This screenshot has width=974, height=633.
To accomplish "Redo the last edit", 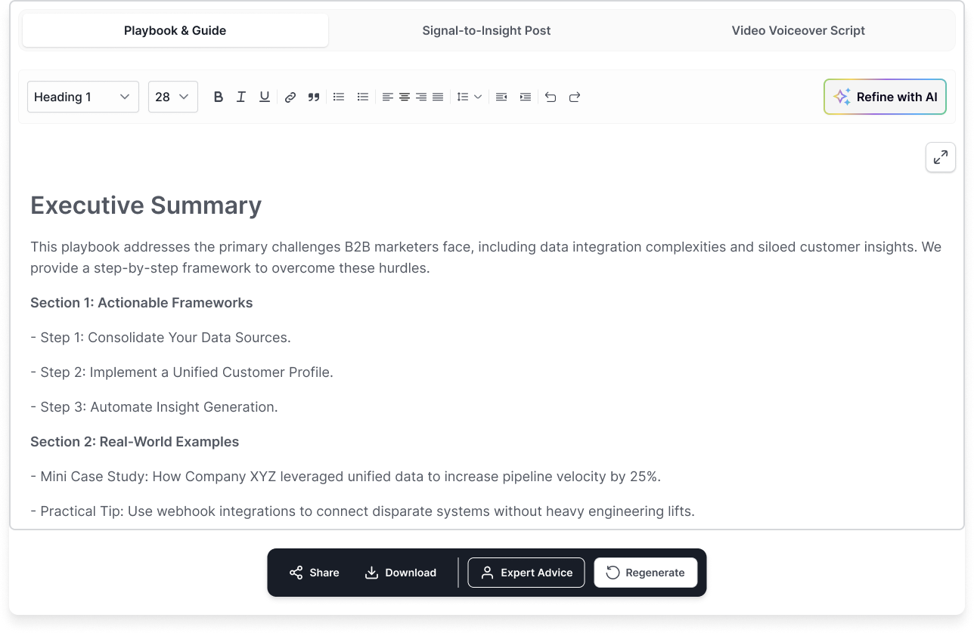I will [574, 97].
